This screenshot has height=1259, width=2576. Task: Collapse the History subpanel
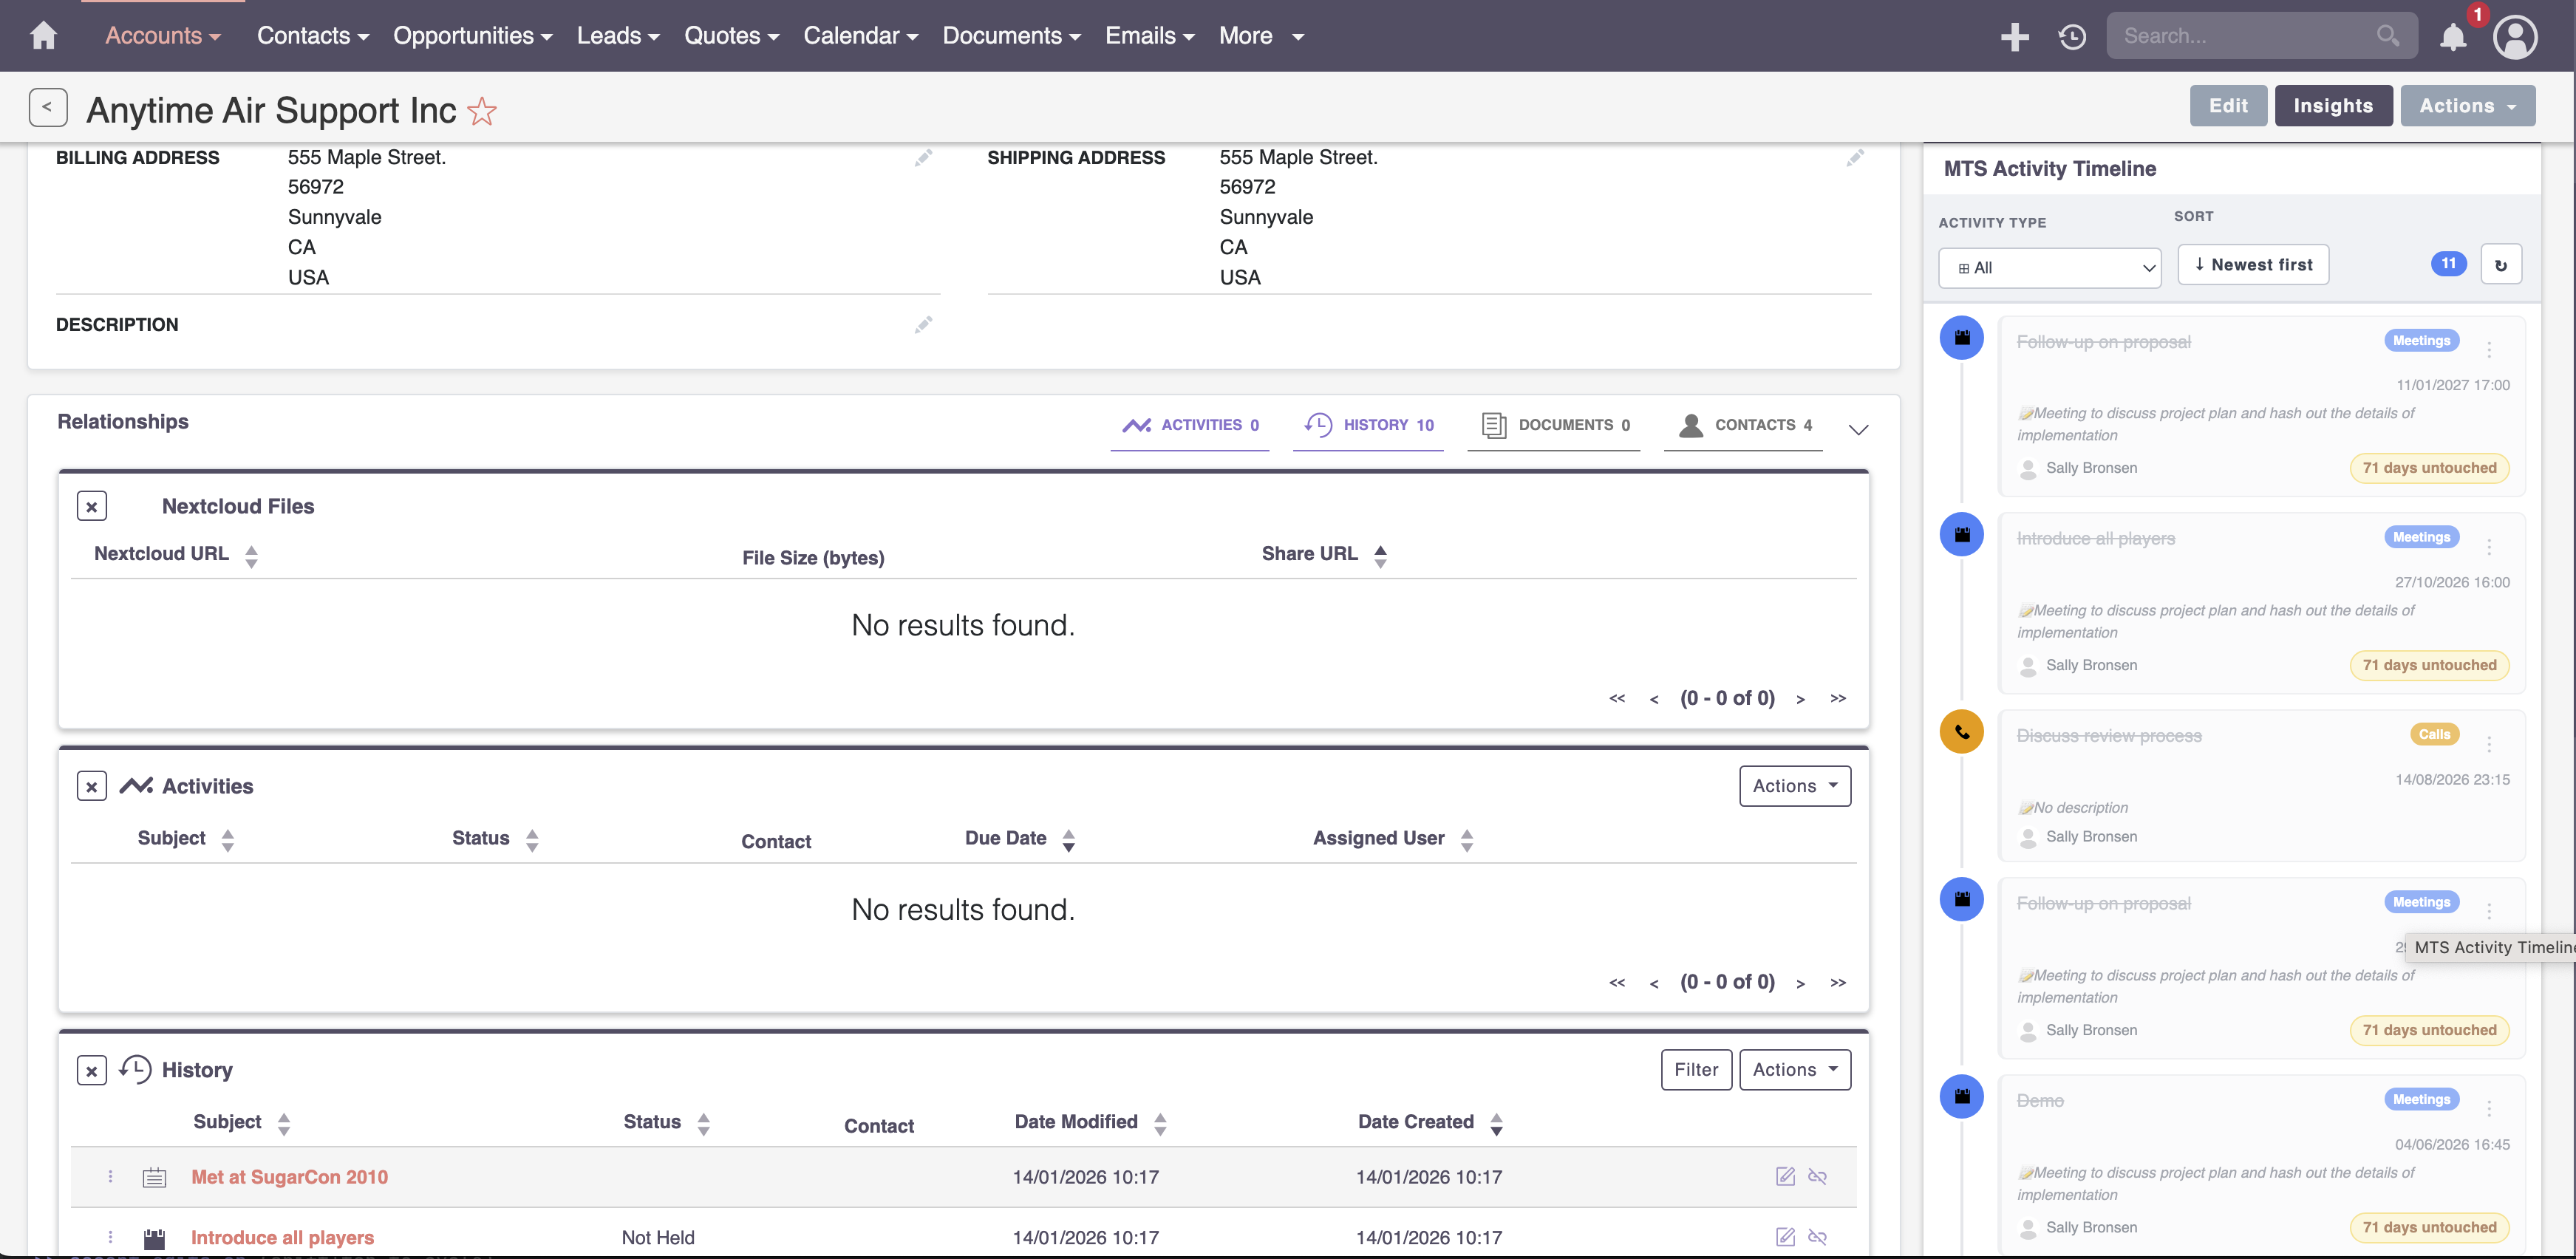[91, 1071]
